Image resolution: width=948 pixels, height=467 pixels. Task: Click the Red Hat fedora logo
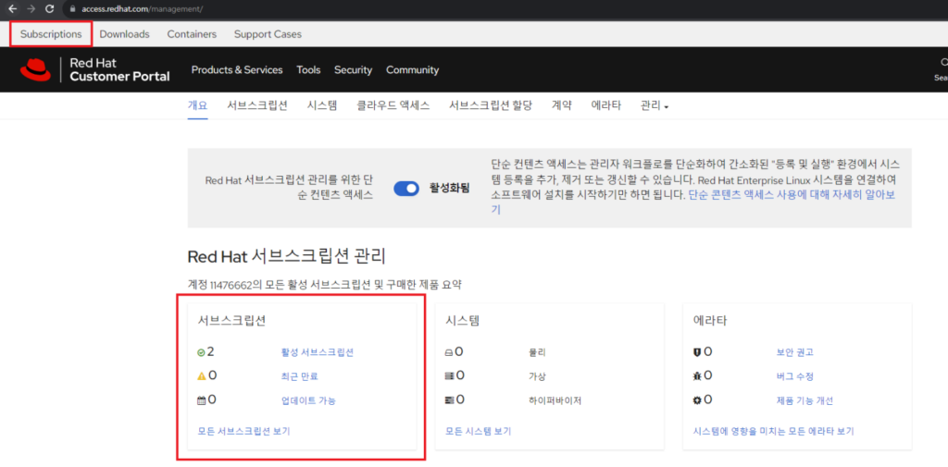click(x=35, y=69)
